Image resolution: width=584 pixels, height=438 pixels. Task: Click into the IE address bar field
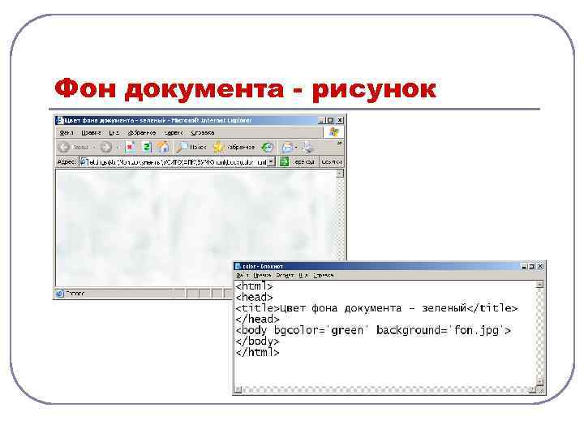pyautogui.click(x=178, y=162)
